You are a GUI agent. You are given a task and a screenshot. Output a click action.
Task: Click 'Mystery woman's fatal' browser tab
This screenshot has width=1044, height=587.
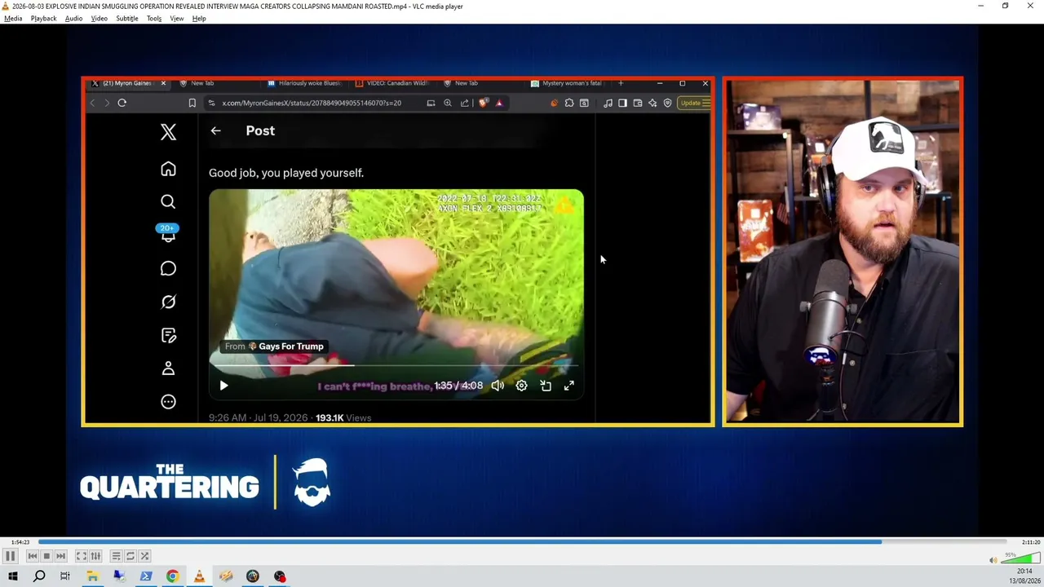567,83
